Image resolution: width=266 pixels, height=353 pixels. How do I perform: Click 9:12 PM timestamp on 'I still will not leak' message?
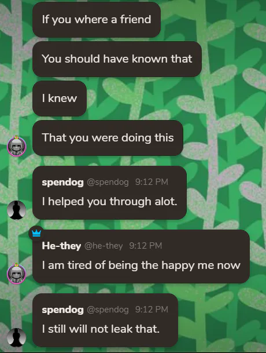[152, 310]
